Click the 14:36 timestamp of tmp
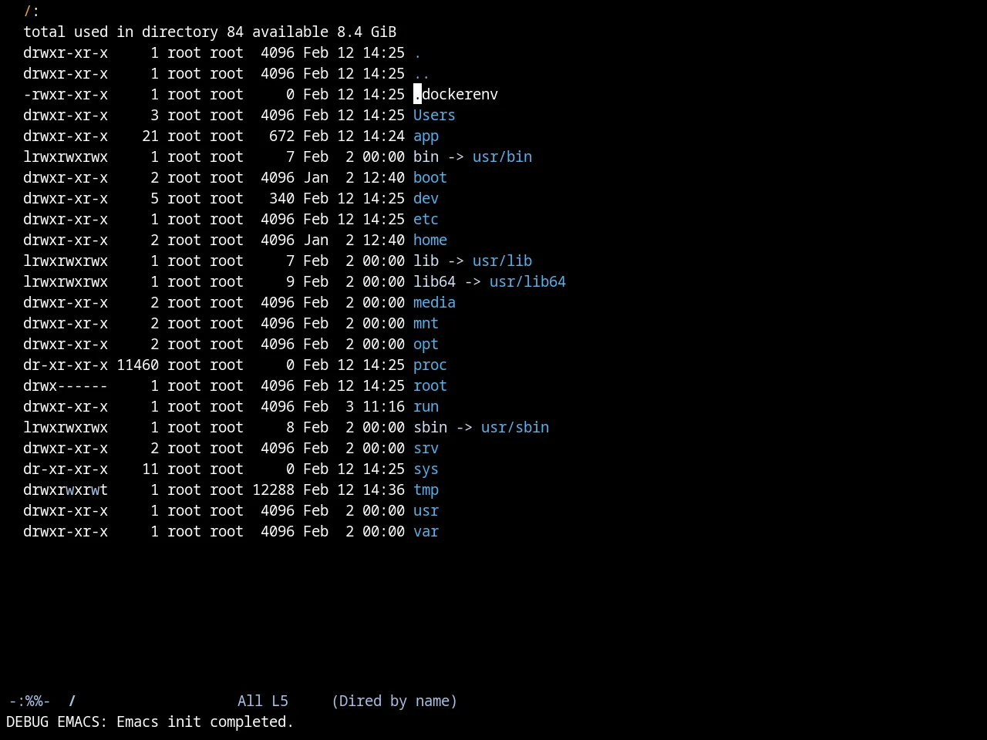 [x=383, y=489]
